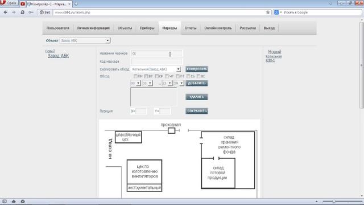Go back with the browser back arrow
The image size is (364, 205).
coord(5,13)
